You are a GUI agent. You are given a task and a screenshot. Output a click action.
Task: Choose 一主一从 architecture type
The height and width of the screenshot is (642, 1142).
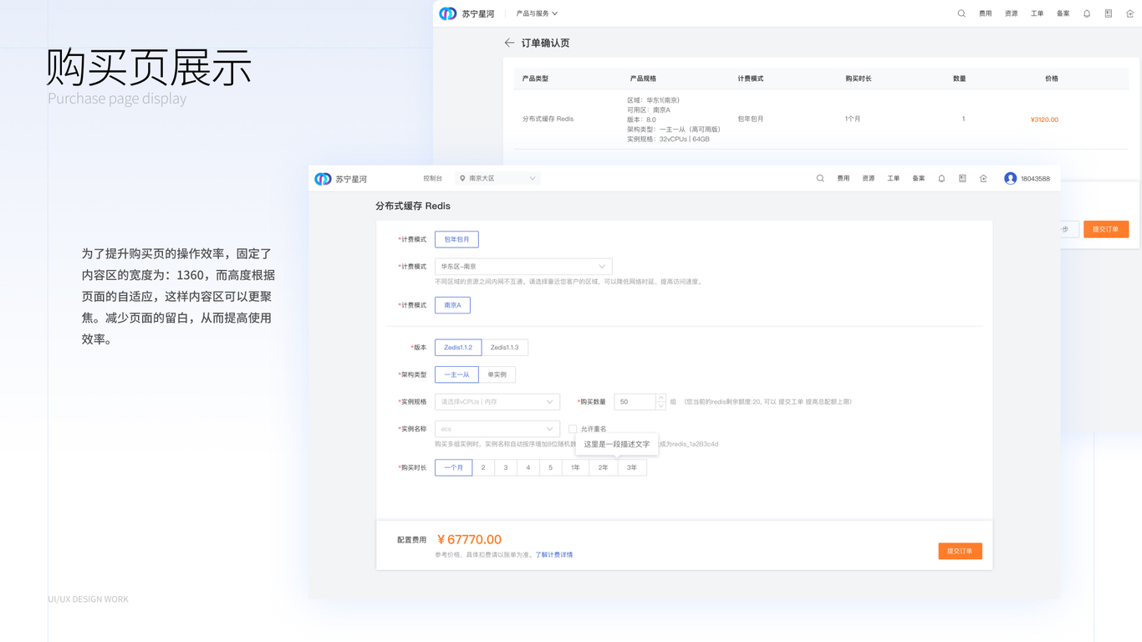click(456, 374)
